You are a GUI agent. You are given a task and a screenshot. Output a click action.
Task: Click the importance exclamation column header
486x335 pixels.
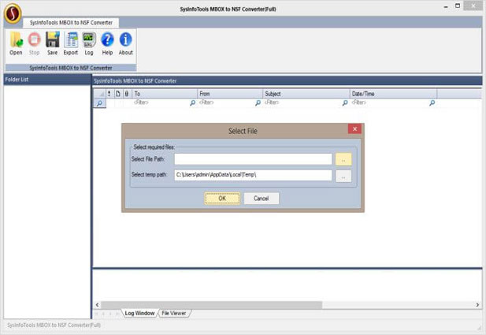coord(109,94)
